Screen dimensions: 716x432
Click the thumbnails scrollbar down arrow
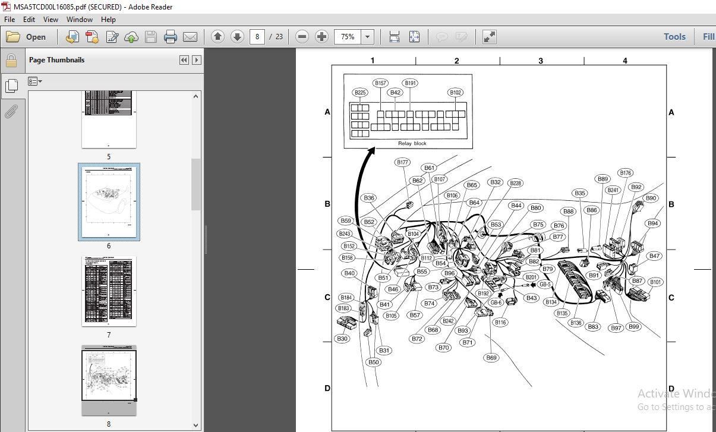click(196, 425)
